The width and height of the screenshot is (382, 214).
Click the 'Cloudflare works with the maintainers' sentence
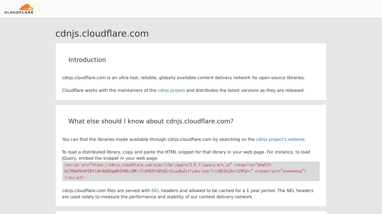pos(110,90)
